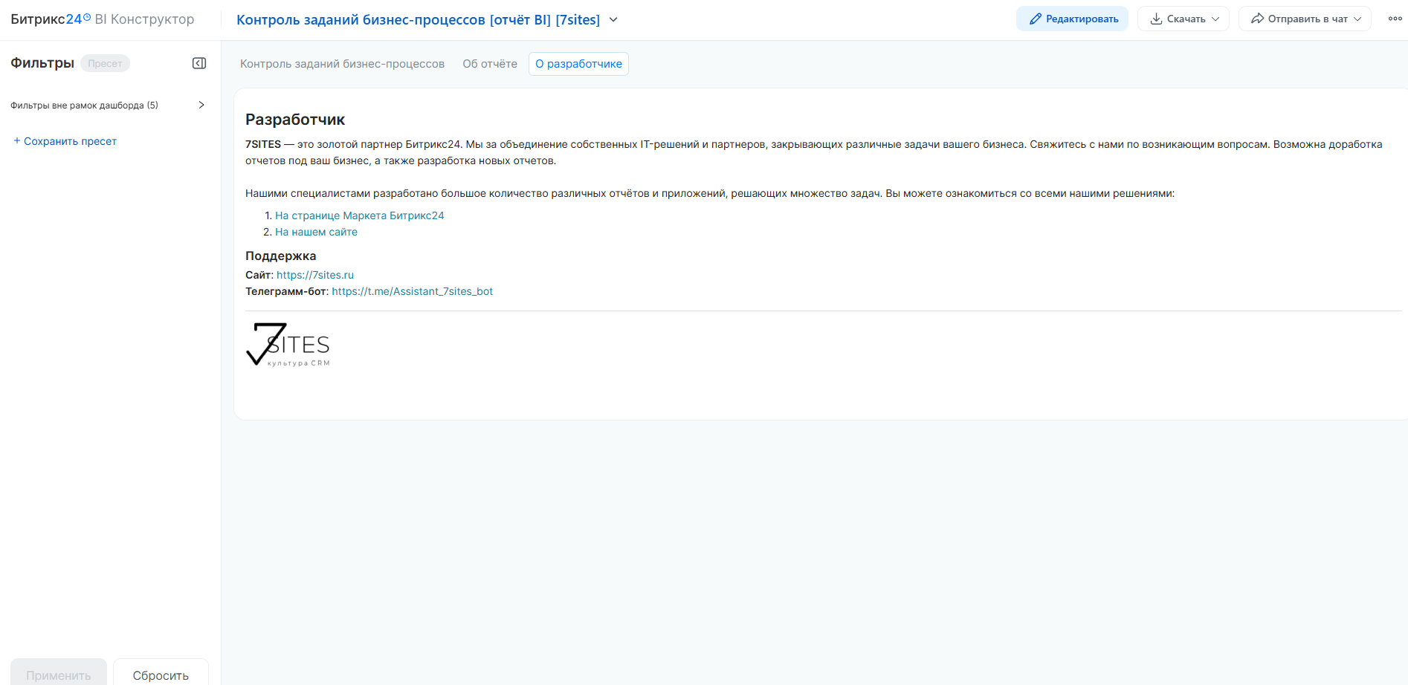Click the Телеграмм-бот: label
This screenshot has height=685, width=1408.
coord(287,291)
